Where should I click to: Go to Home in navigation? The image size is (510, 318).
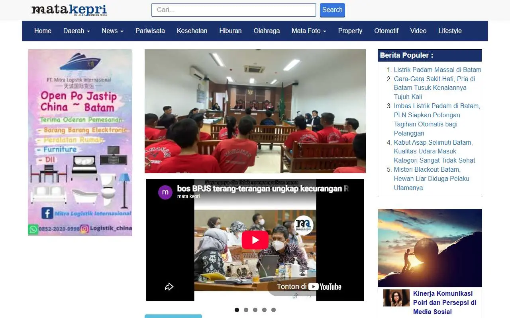click(43, 31)
